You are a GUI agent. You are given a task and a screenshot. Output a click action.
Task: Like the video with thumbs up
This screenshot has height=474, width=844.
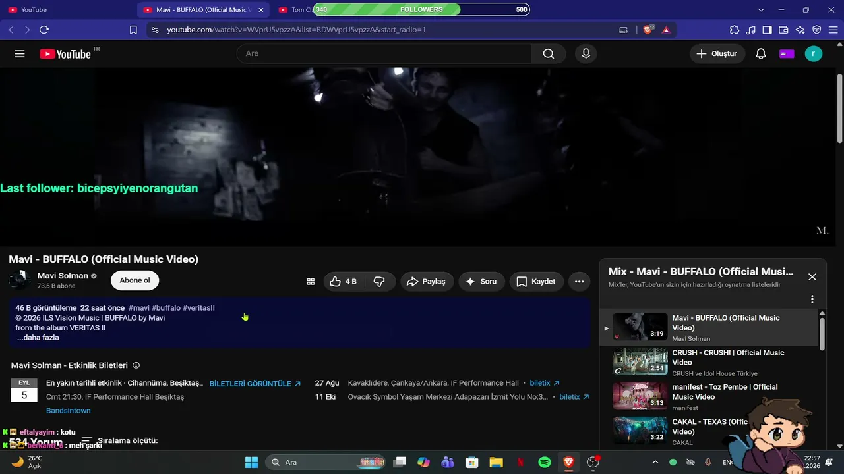[343, 282]
